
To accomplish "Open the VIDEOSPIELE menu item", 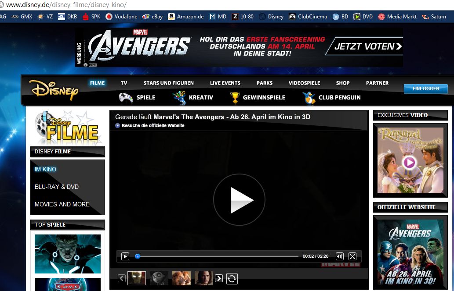I will coord(304,83).
